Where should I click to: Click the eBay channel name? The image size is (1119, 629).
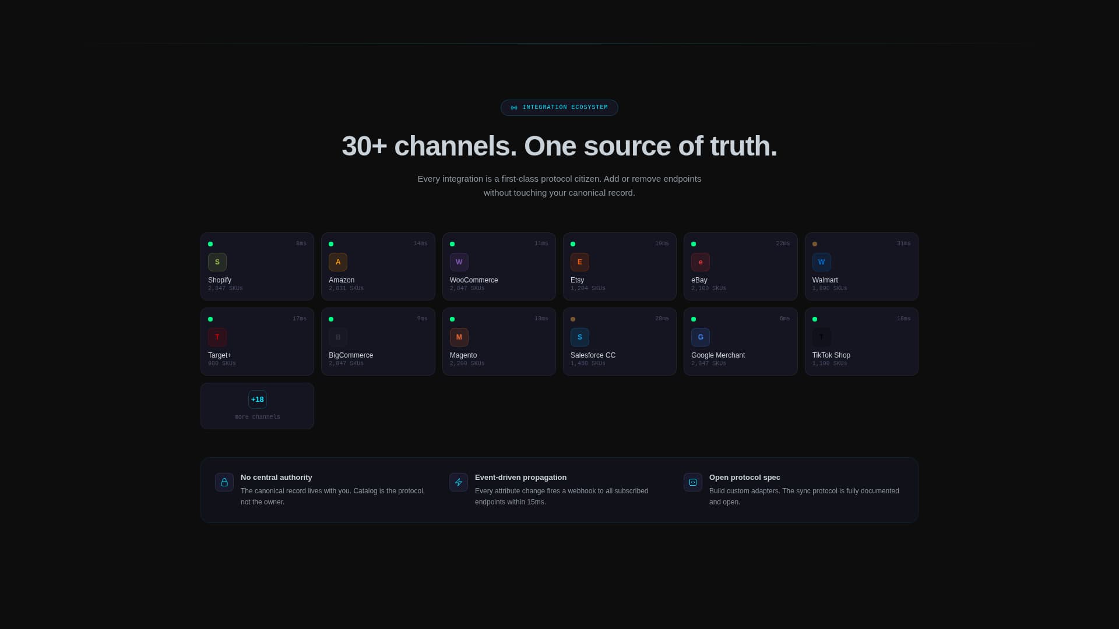click(x=699, y=280)
